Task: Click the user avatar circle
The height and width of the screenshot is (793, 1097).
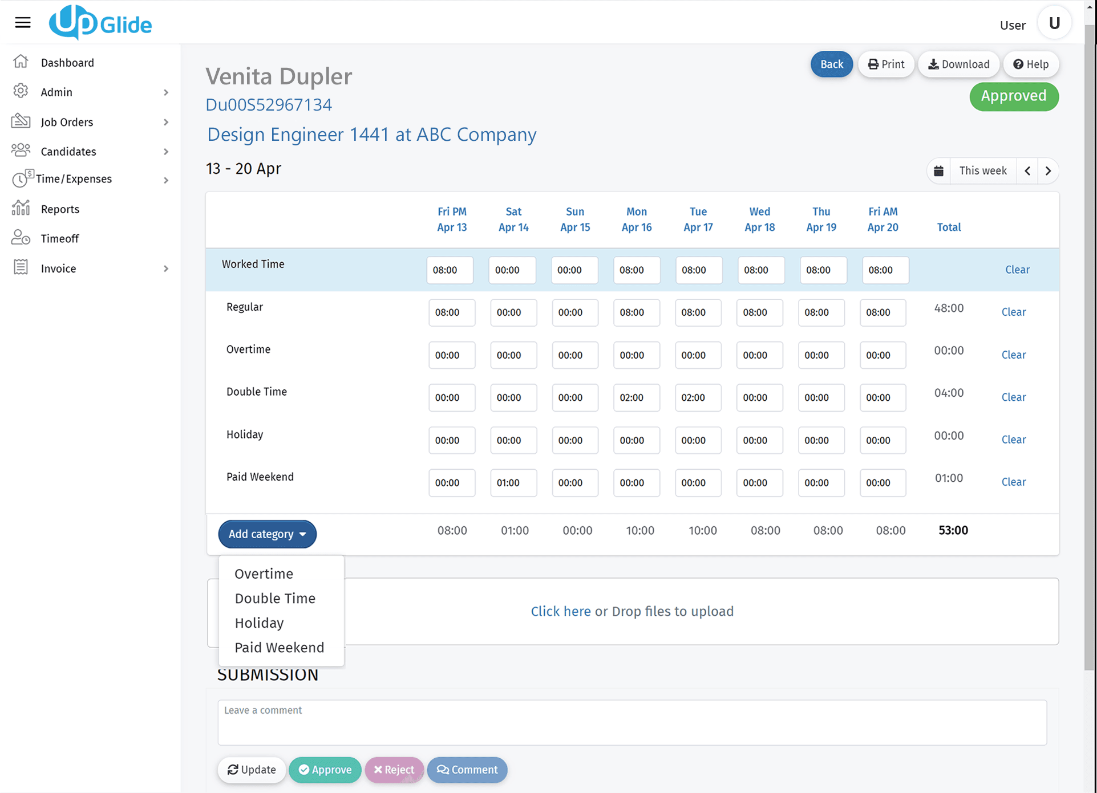Action: (x=1054, y=22)
